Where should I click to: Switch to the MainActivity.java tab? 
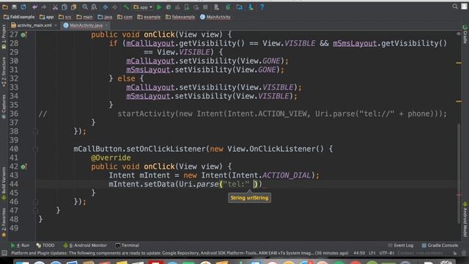[x=83, y=26]
